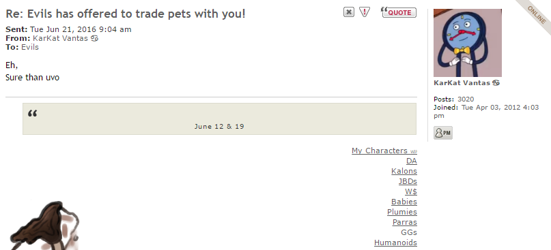The width and height of the screenshot is (551, 250).
Task: Open the JBDs link
Action: click(x=408, y=181)
